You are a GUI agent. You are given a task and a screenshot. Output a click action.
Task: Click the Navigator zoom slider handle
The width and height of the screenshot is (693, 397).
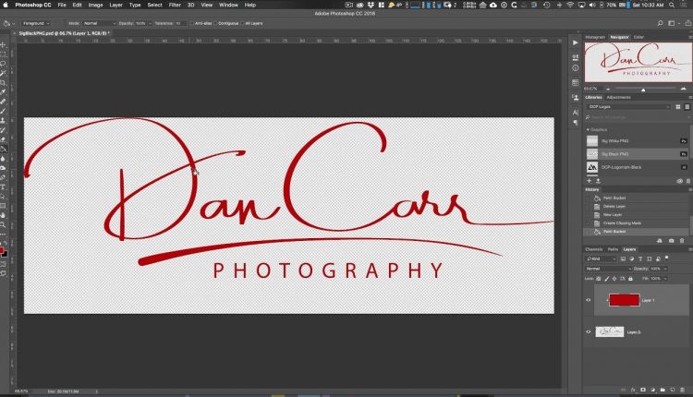[x=643, y=90]
